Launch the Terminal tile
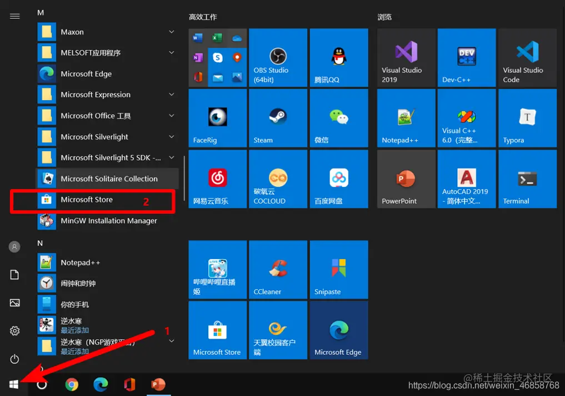This screenshot has height=396, width=565. click(x=528, y=179)
